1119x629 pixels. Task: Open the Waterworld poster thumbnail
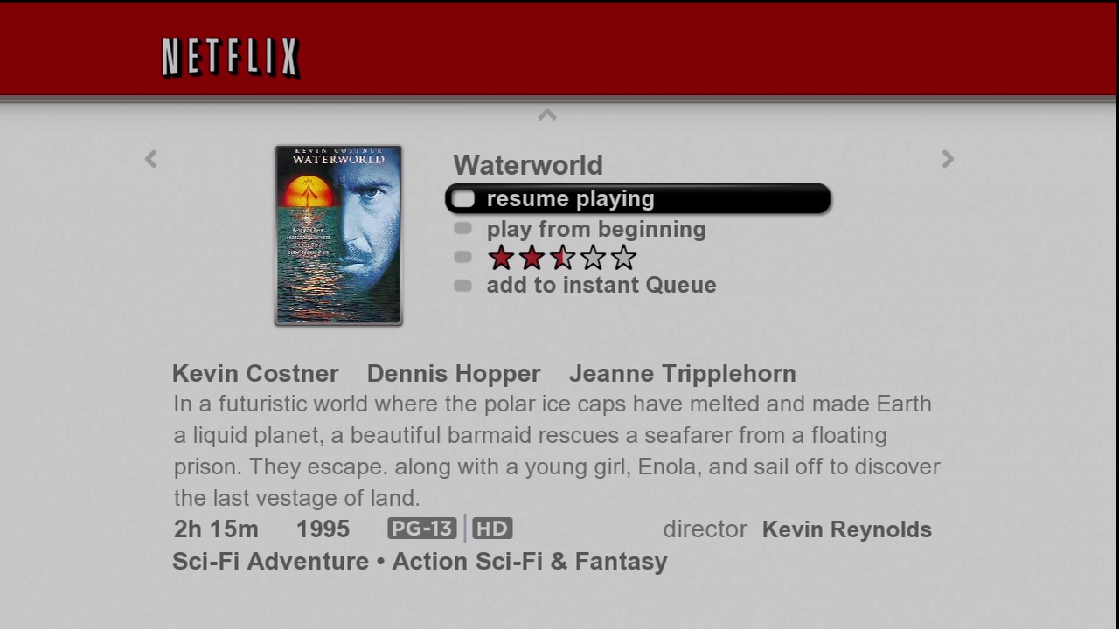(x=338, y=235)
